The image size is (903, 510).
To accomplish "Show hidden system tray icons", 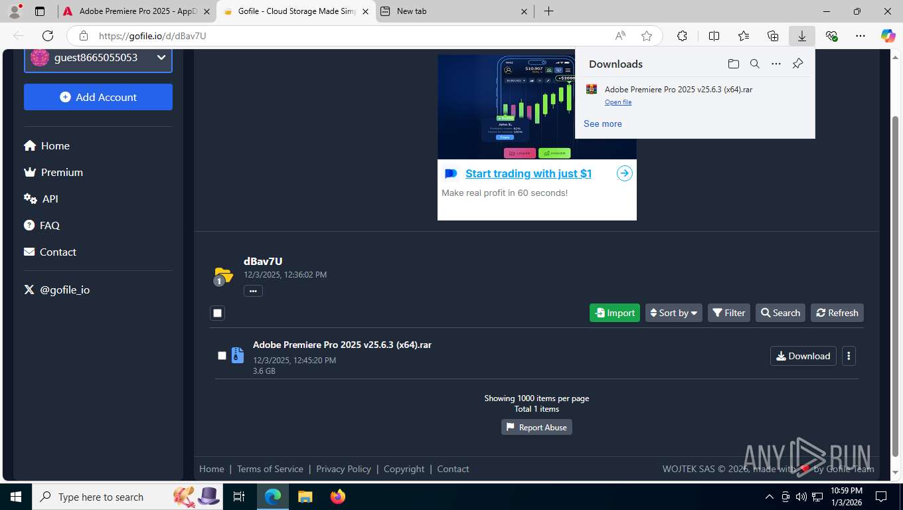I will tap(770, 497).
